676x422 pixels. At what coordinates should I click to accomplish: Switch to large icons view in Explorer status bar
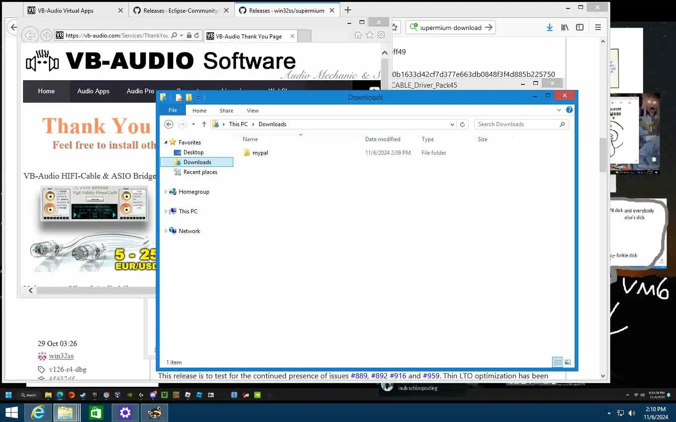(x=568, y=362)
